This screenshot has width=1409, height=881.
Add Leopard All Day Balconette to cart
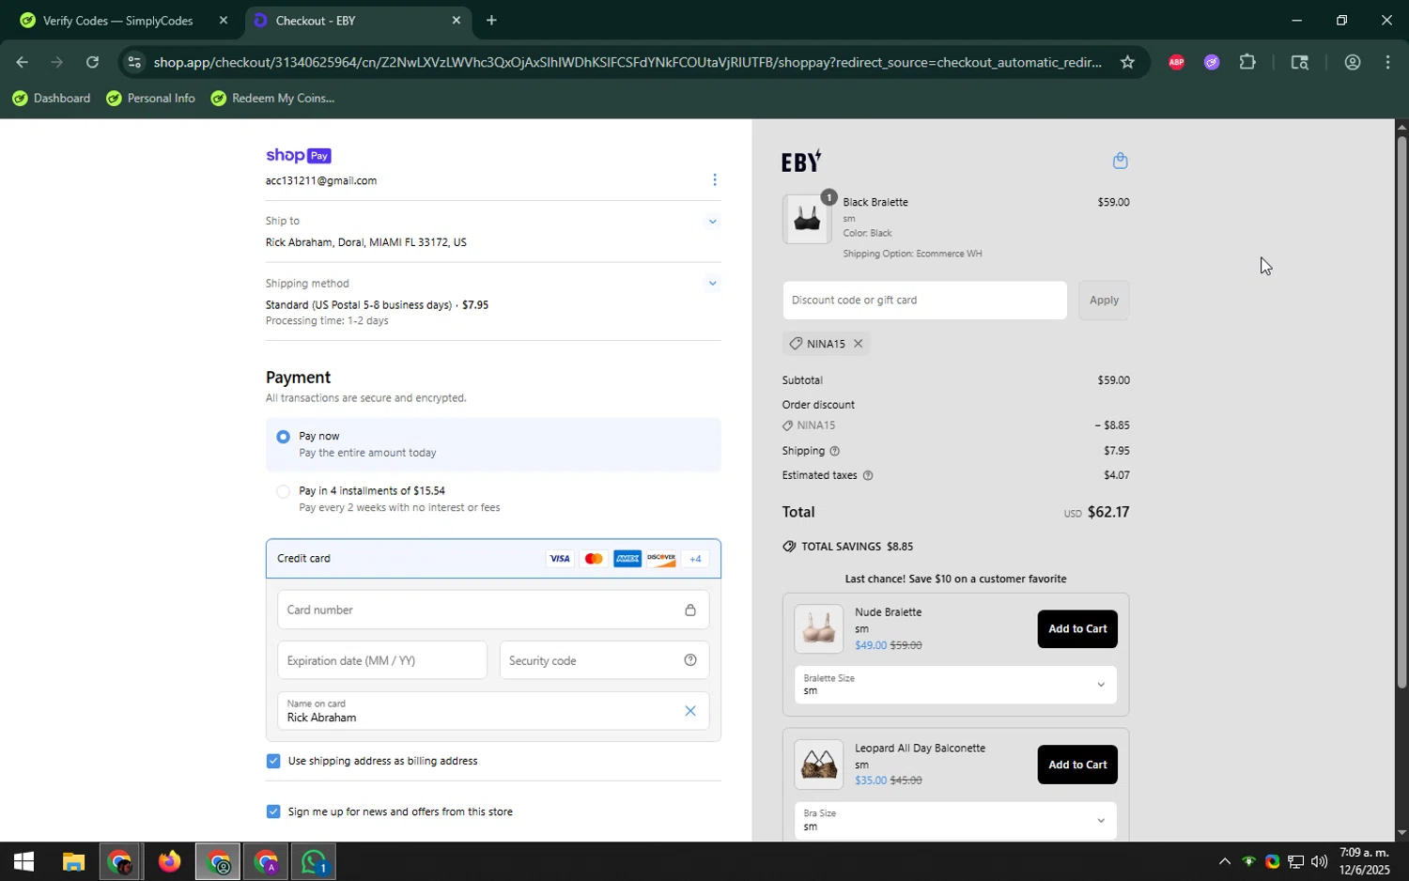1077,765
